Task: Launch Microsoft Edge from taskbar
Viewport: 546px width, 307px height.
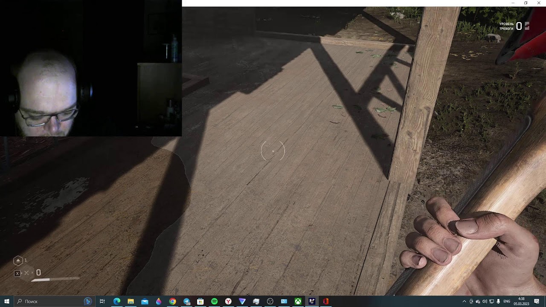Action: [x=116, y=301]
